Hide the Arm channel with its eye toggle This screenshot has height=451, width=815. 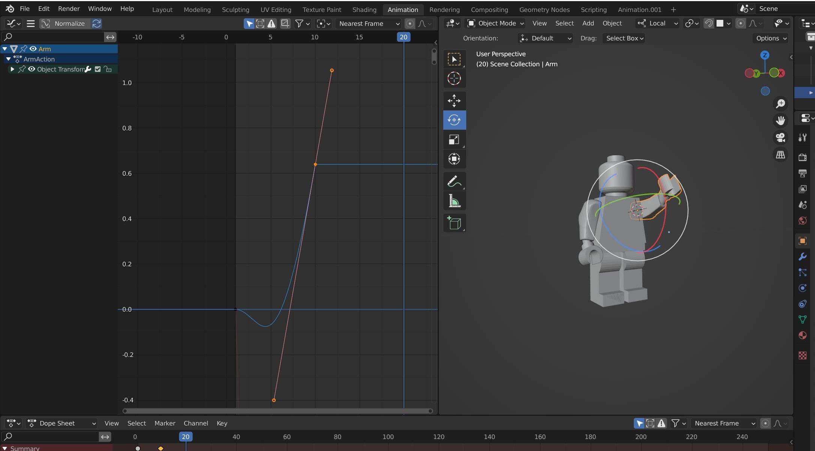tap(33, 49)
